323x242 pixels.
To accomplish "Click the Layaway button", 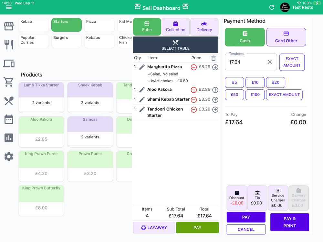I will coord(154,227).
